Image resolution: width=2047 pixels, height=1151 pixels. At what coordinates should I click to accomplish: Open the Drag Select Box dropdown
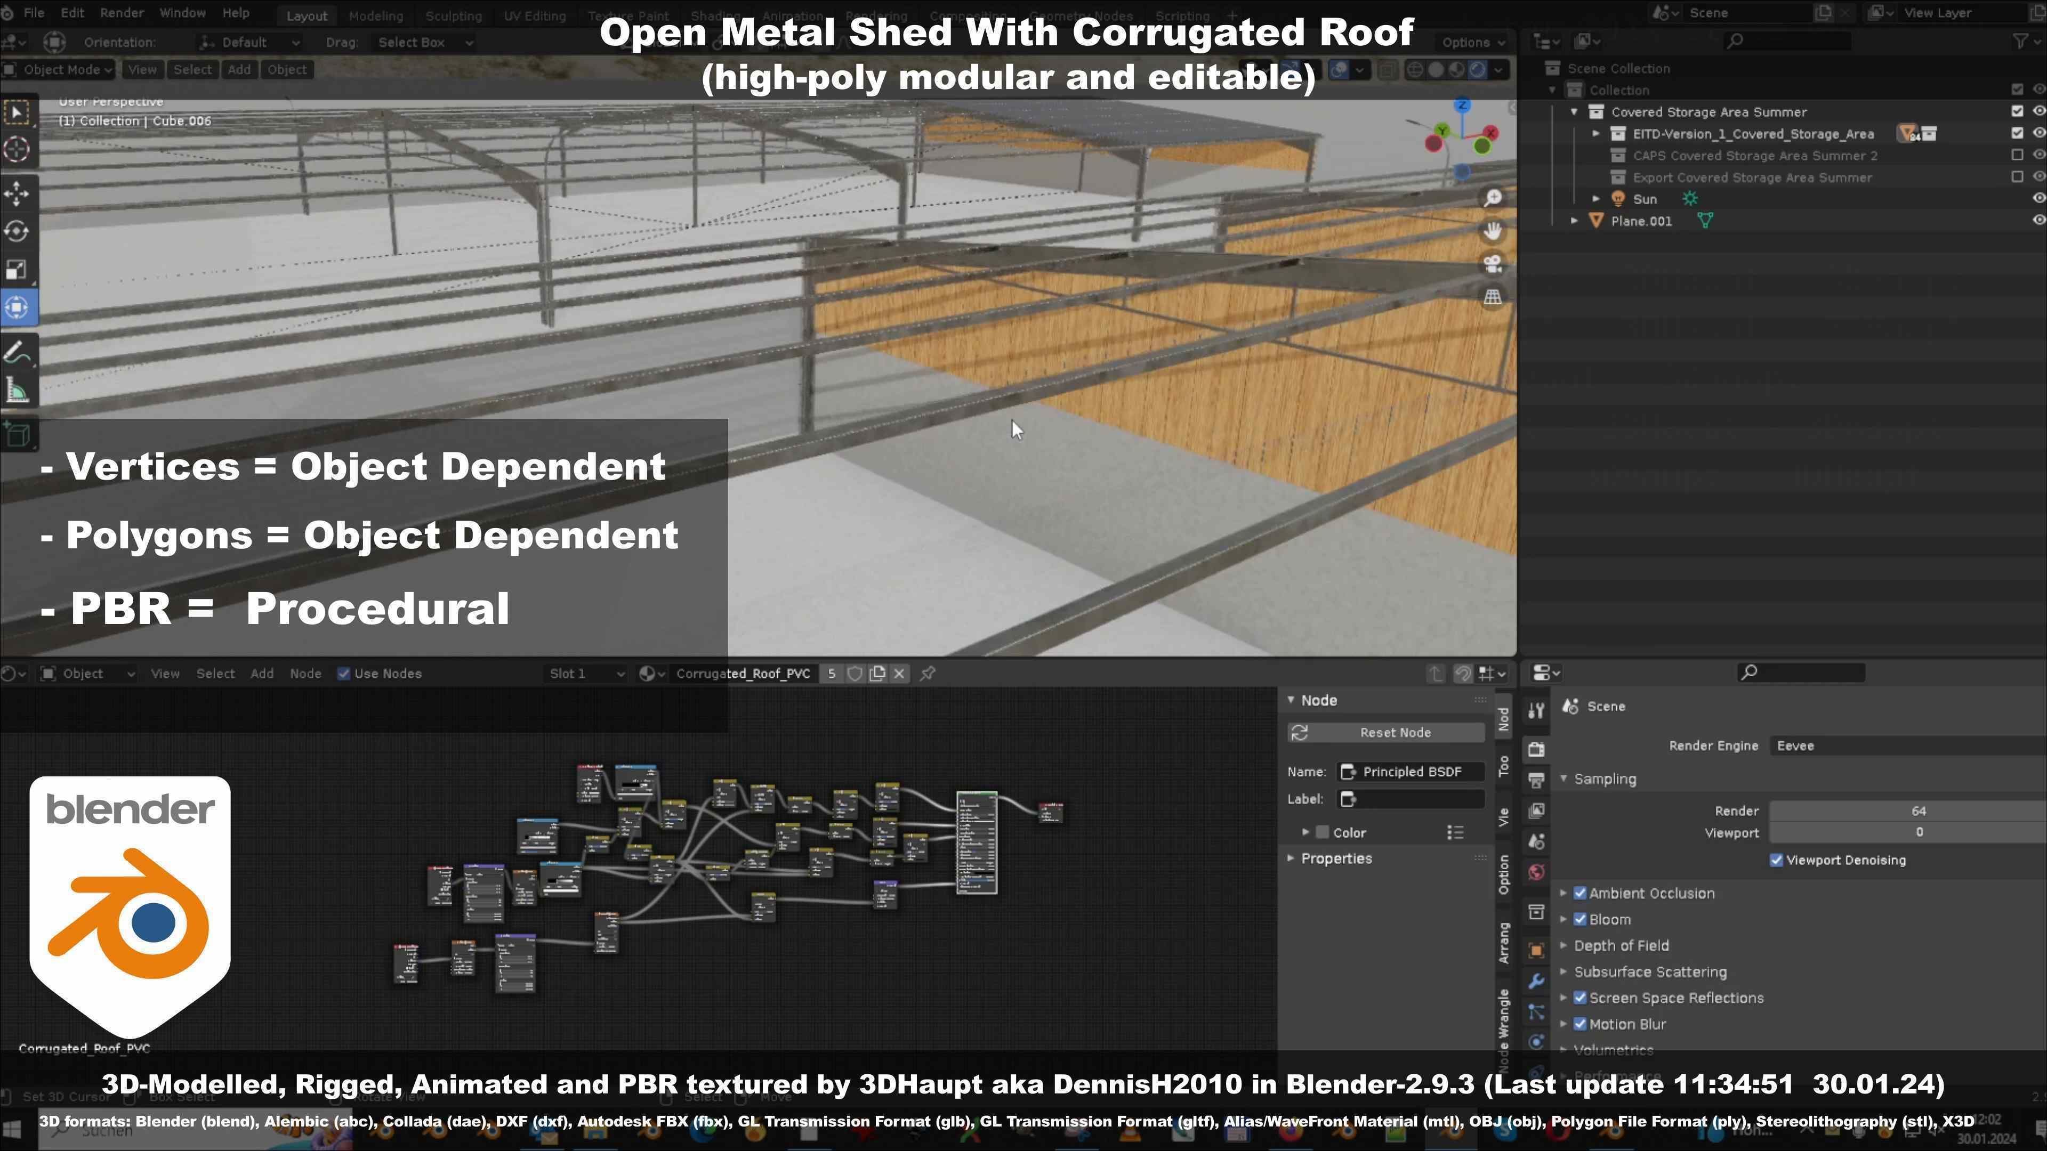tap(424, 43)
